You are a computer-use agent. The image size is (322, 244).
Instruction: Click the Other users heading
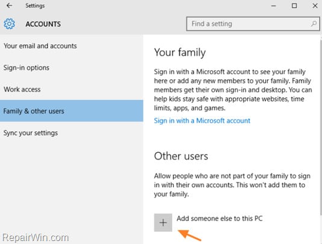coord(181,156)
